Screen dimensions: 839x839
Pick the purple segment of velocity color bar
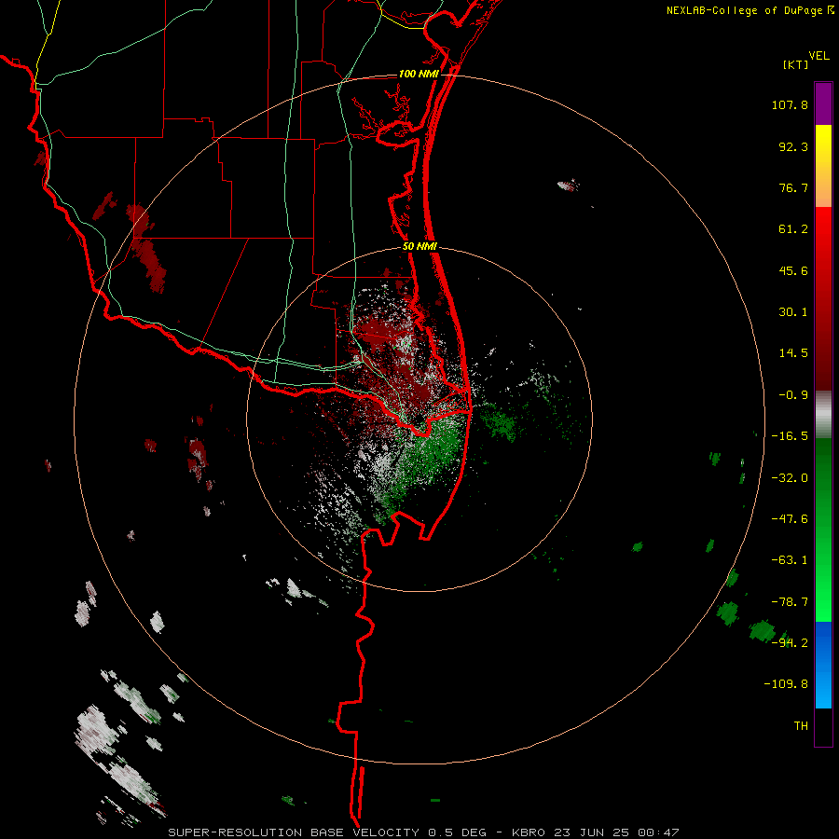click(823, 103)
